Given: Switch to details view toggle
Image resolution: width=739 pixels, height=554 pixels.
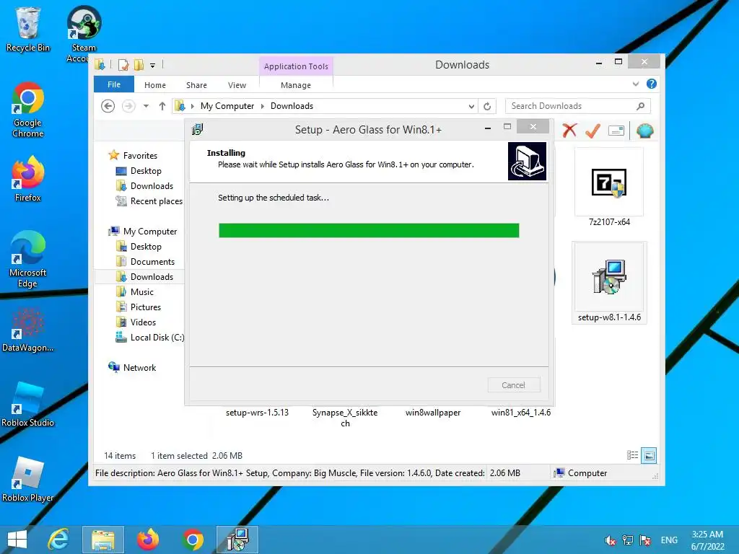Looking at the screenshot, I should tap(632, 455).
